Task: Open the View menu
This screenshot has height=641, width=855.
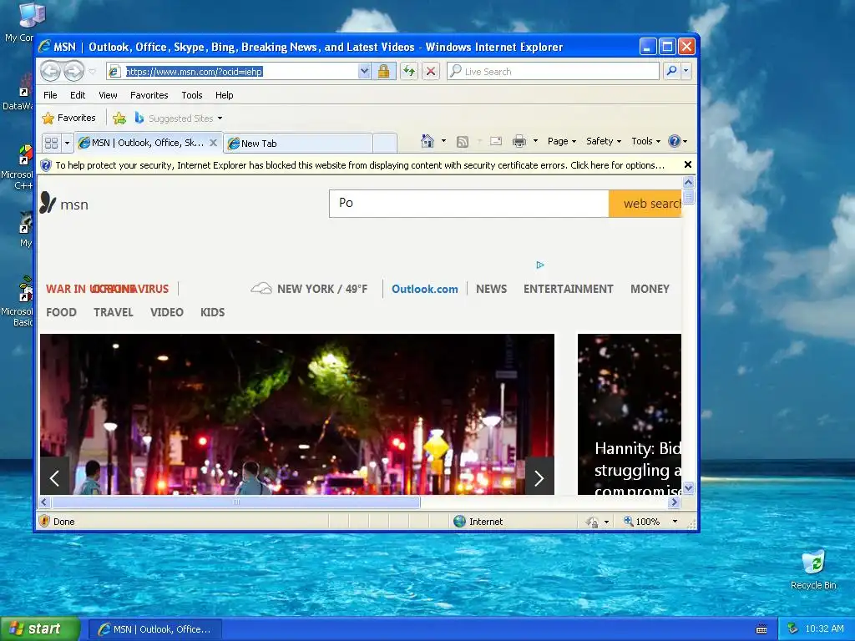Action: coord(108,95)
